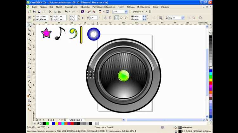Open the outline width 0,2 mm dropdown

(x=182, y=18)
